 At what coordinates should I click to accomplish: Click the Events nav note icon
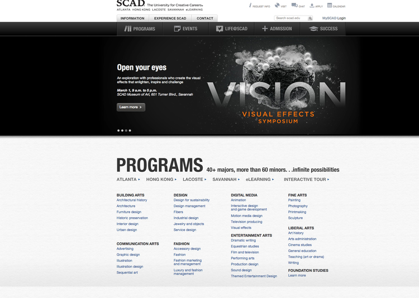[177, 28]
